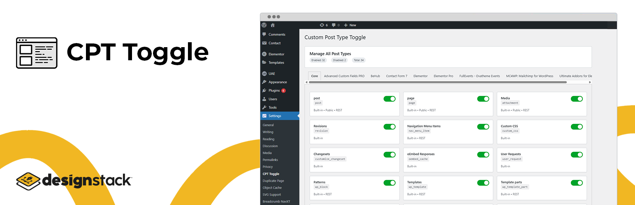
Task: Open the + New dropdown menu
Action: pyautogui.click(x=350, y=25)
